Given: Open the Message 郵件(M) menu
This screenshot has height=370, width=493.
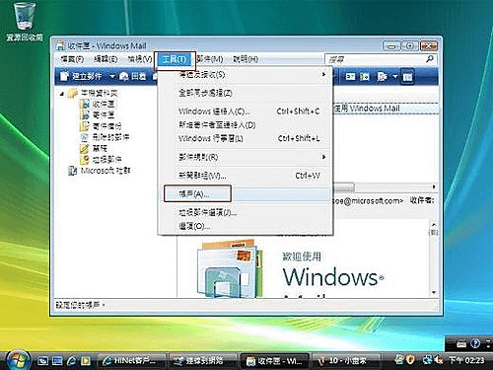Looking at the screenshot, I should [x=210, y=59].
